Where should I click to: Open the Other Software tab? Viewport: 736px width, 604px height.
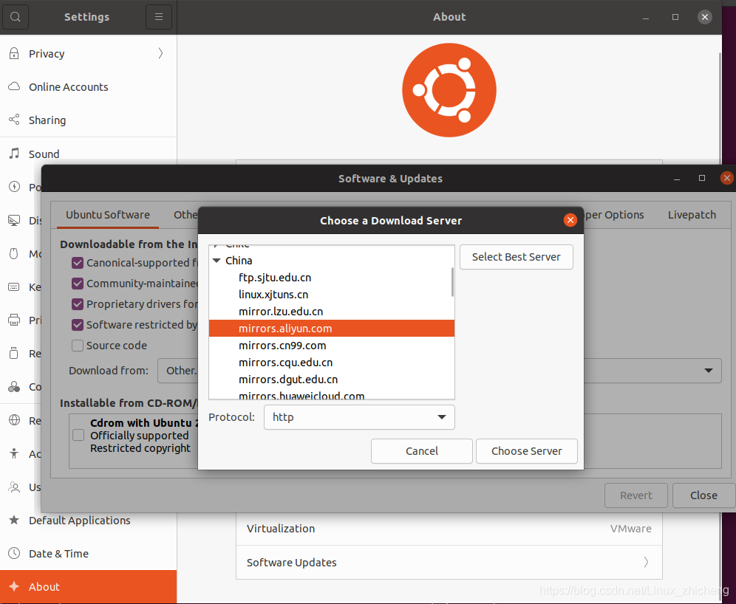click(186, 215)
